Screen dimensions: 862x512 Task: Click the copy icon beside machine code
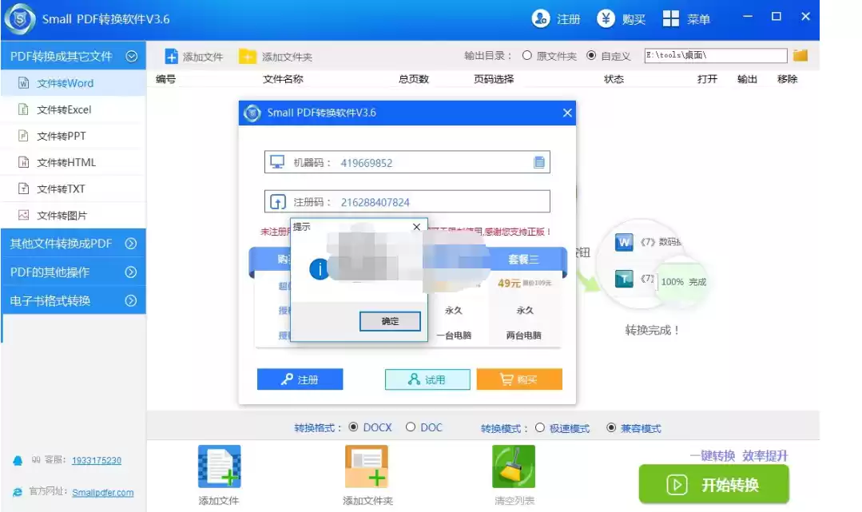coord(539,163)
